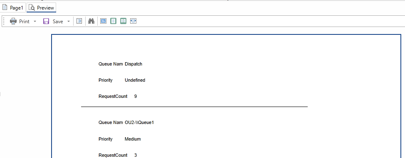The height and width of the screenshot is (158, 405).
Task: Click the RequestCount value 9
Action: coord(136,96)
